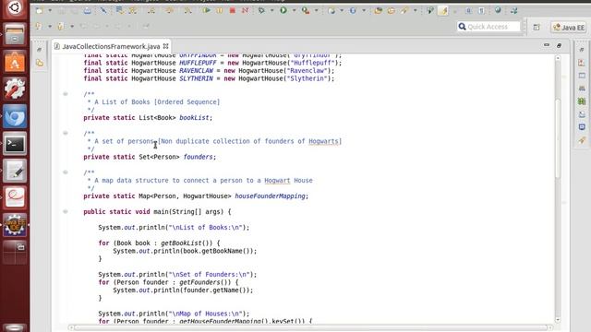
Task: Click the Search flashlight icon
Action: tap(404, 10)
